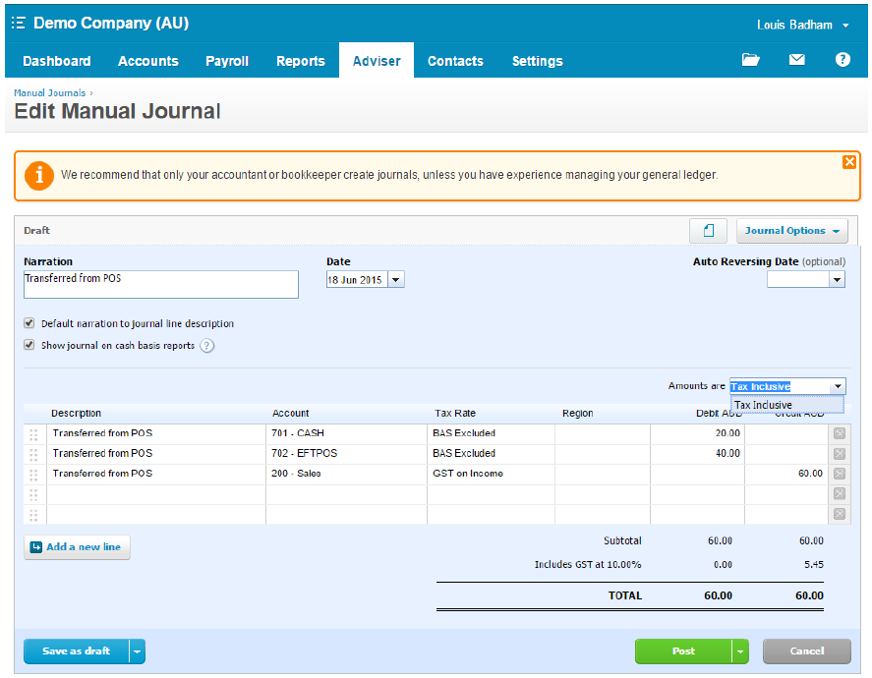Screen dimensions: 872x678
Task: Open the organisation menu icon beside Demo Company
Action: pos(19,23)
